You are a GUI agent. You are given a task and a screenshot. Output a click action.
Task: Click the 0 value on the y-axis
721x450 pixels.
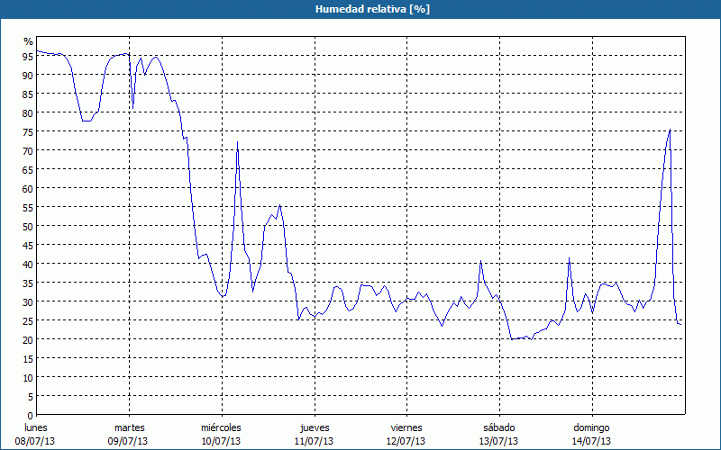click(x=31, y=416)
